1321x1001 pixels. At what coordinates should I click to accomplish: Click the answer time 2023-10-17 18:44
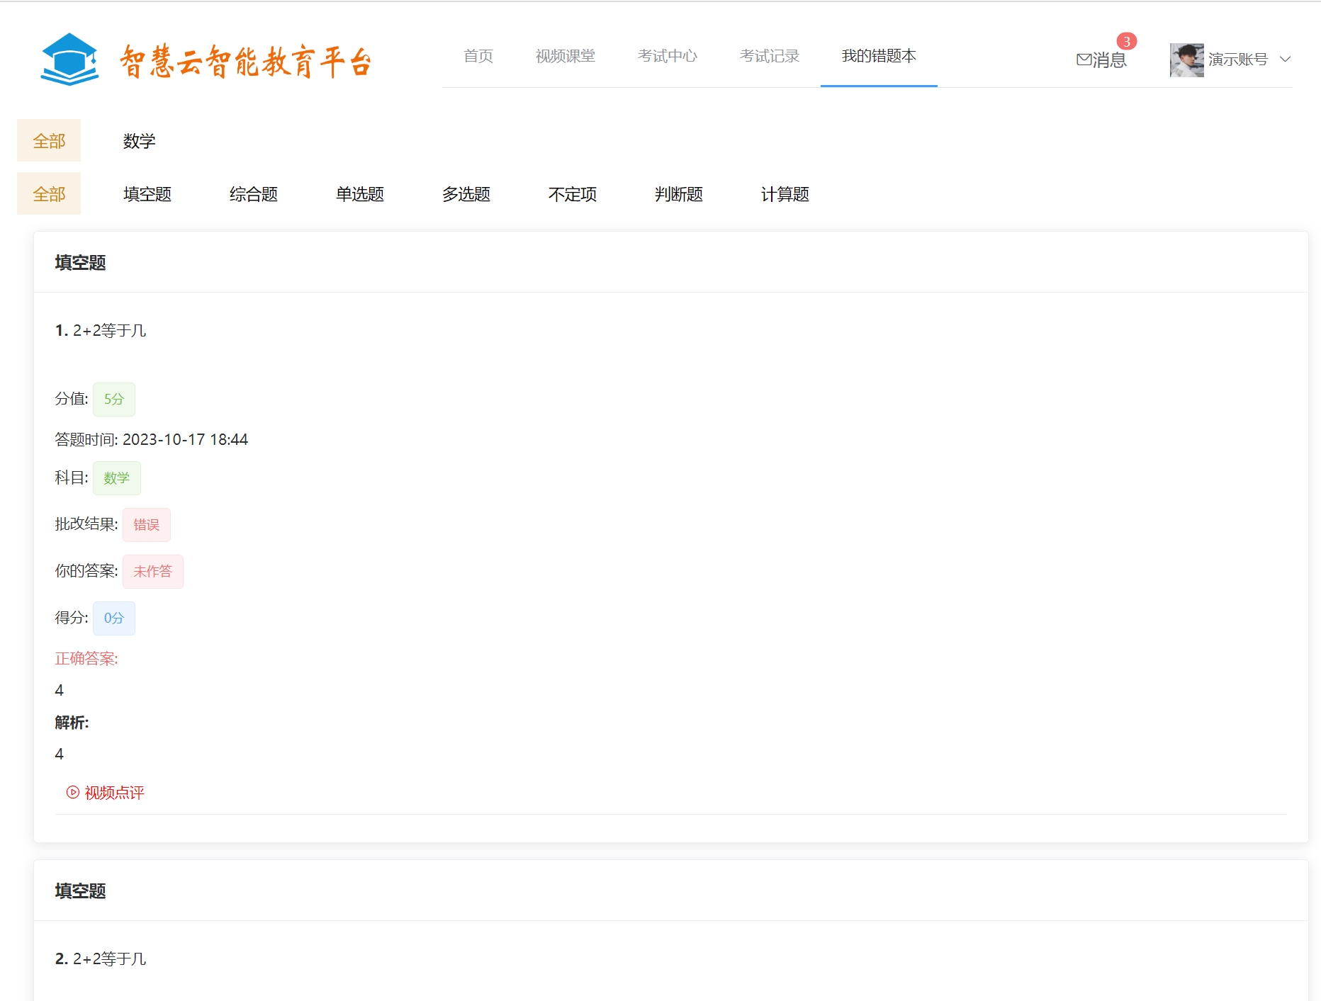(x=185, y=440)
